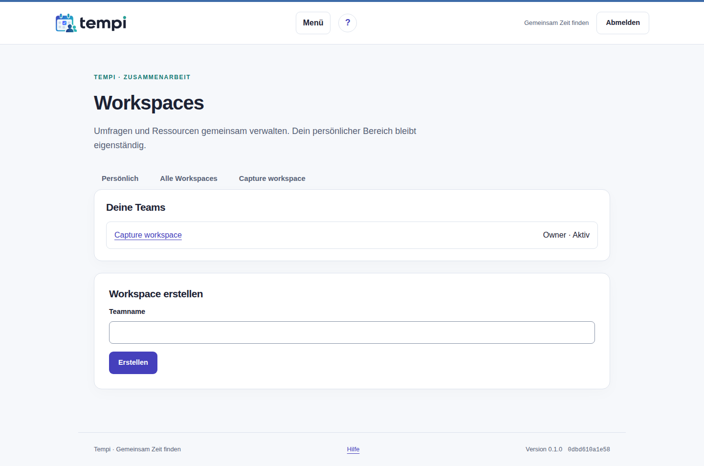Click the 'Workspaces' page heading
Image resolution: width=704 pixels, height=466 pixels.
pyautogui.click(x=149, y=103)
